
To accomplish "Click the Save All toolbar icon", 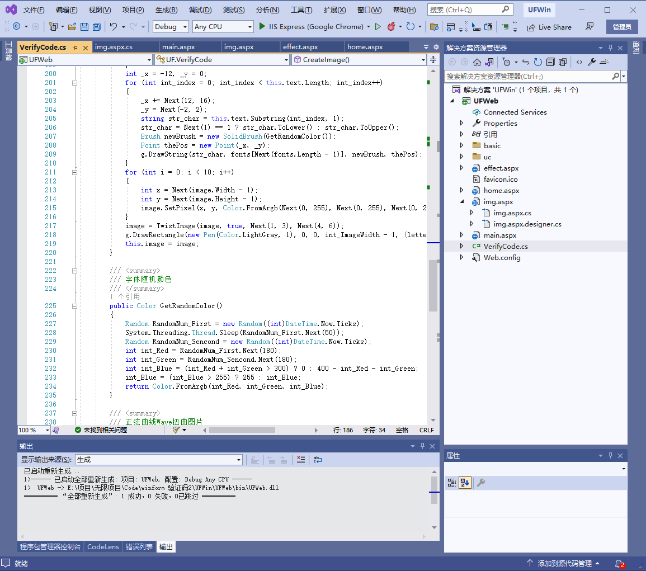I will [x=96, y=27].
